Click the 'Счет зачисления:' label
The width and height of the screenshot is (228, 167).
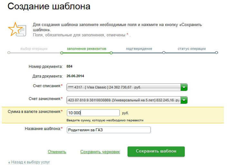(x=45, y=99)
